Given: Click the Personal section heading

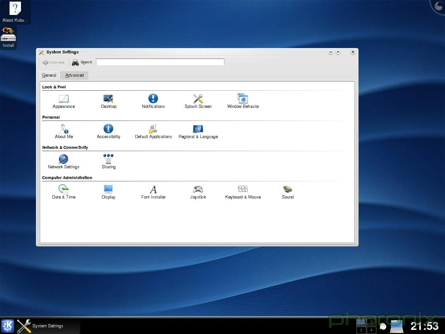Looking at the screenshot, I should (51, 117).
